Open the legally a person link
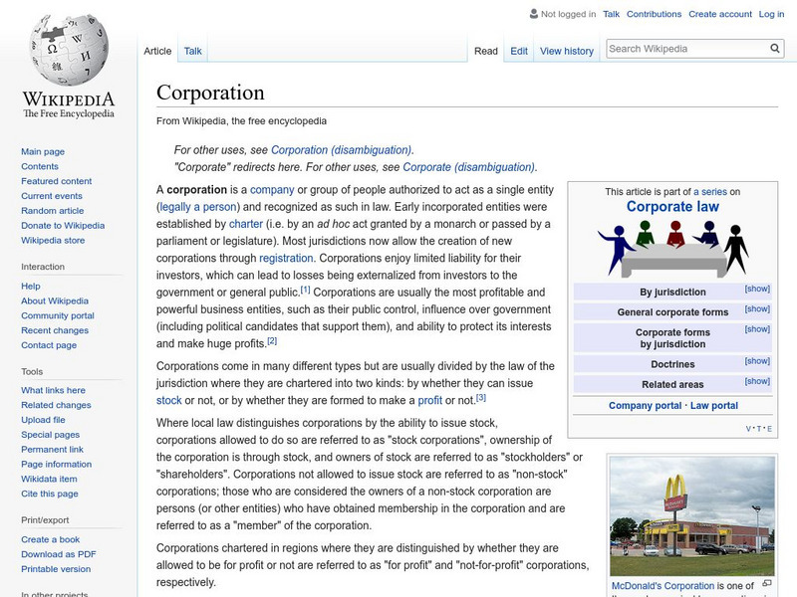This screenshot has width=797, height=597. (x=198, y=207)
